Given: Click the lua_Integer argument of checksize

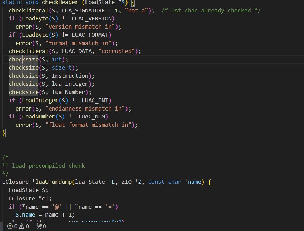Looking at the screenshot, I should coord(70,84).
